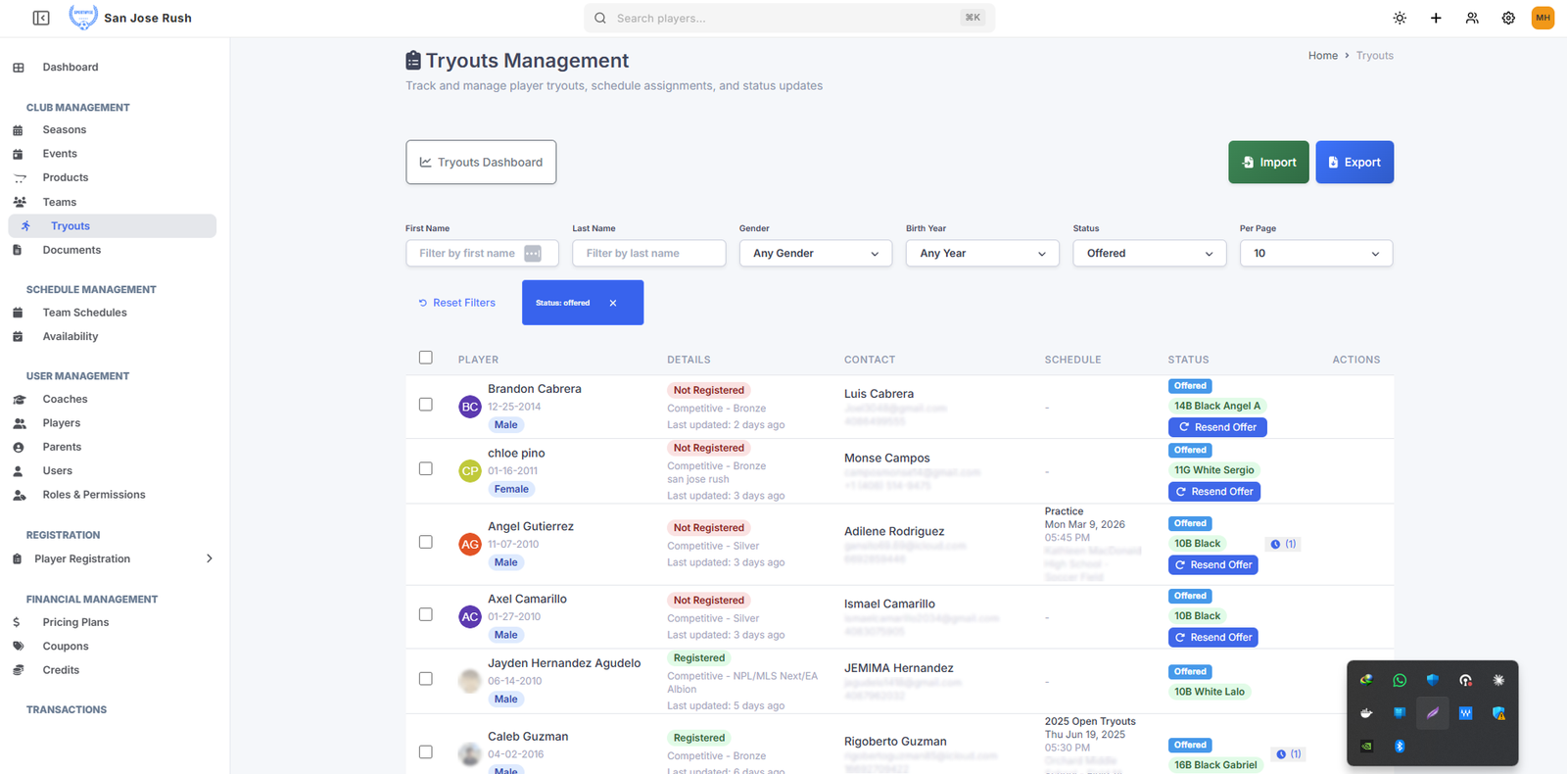This screenshot has width=1567, height=774.
Task: Open the Any Gender dropdown
Action: (x=815, y=253)
